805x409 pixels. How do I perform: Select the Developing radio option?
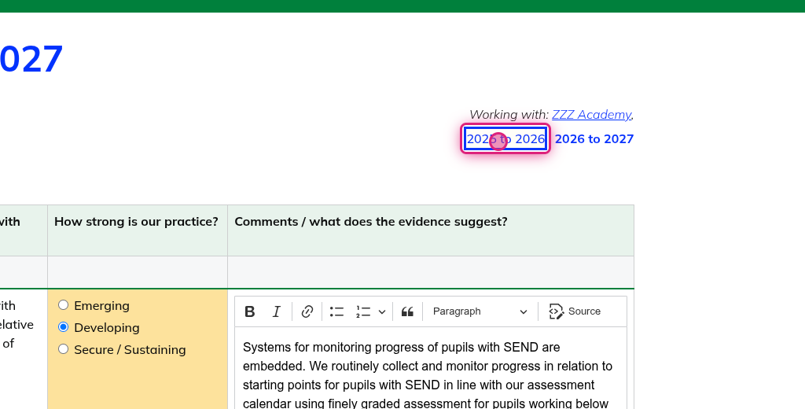tap(63, 327)
